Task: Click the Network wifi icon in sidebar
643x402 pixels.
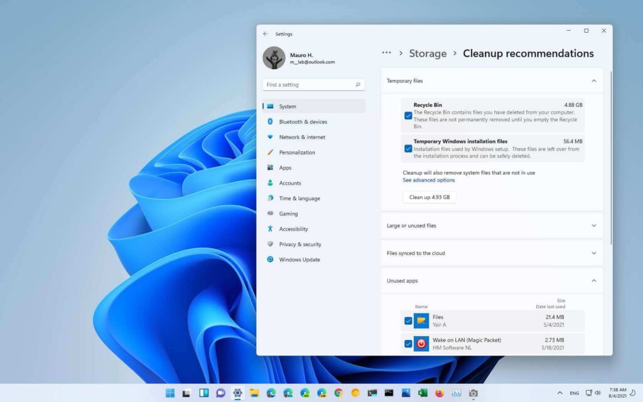Action: click(270, 137)
